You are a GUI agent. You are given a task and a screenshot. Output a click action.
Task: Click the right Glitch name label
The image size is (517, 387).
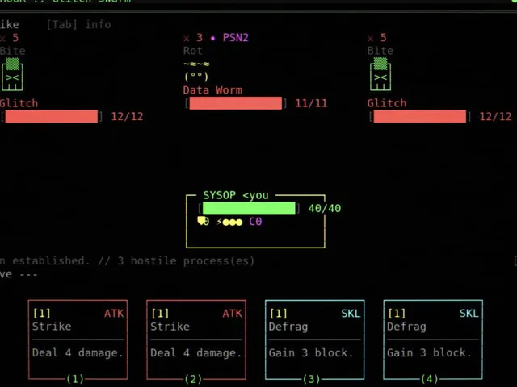[x=387, y=103]
